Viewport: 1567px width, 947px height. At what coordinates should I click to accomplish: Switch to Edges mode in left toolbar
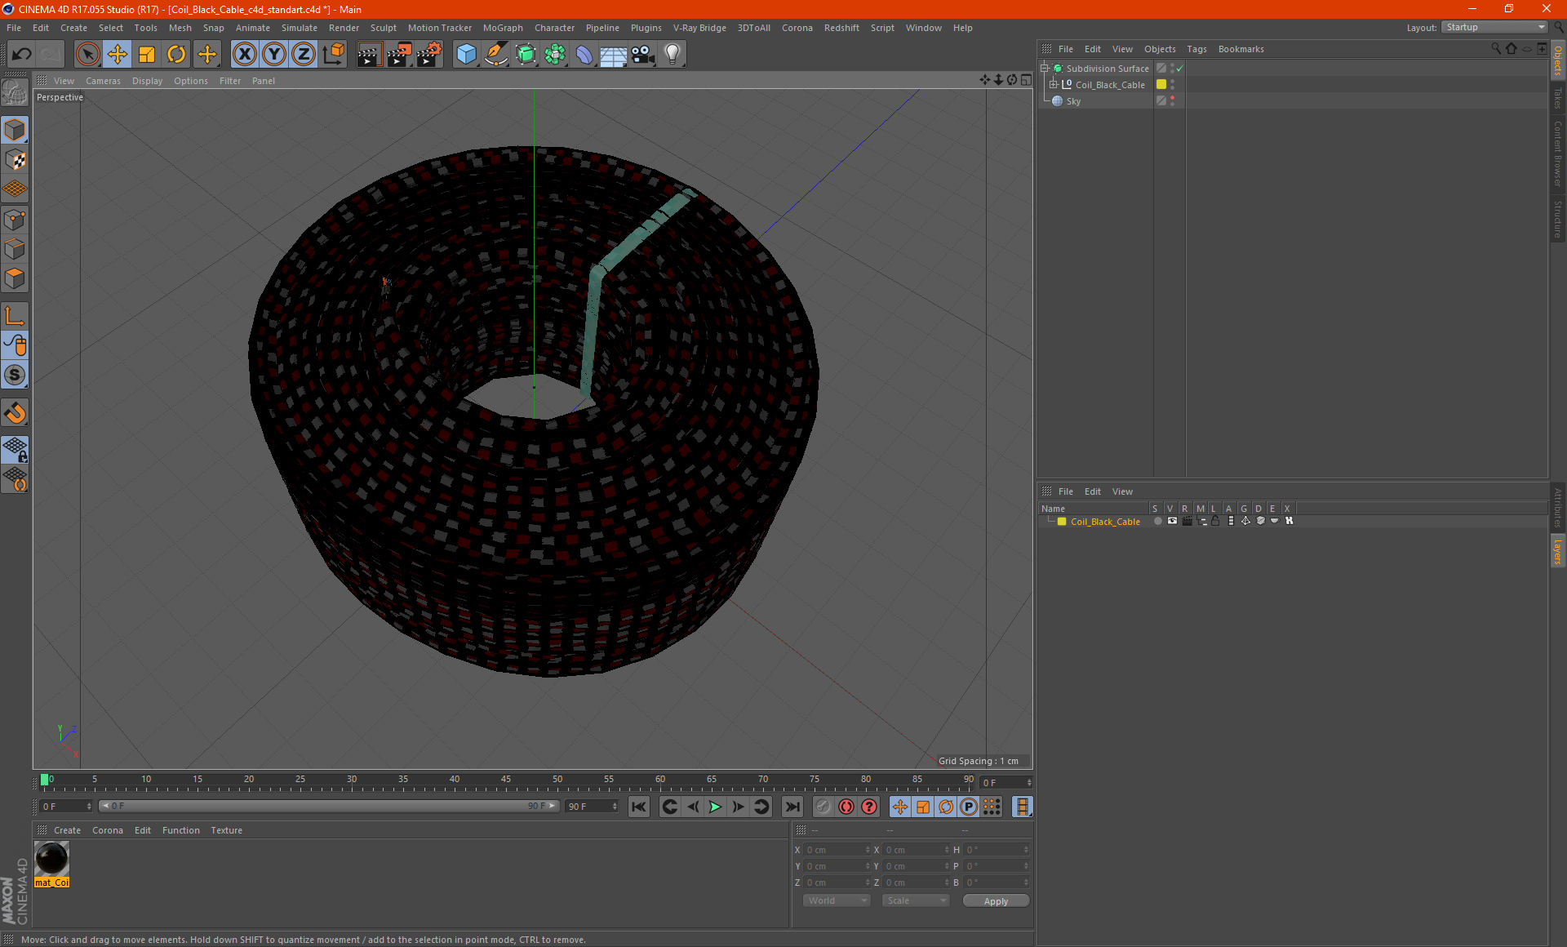pos(15,249)
